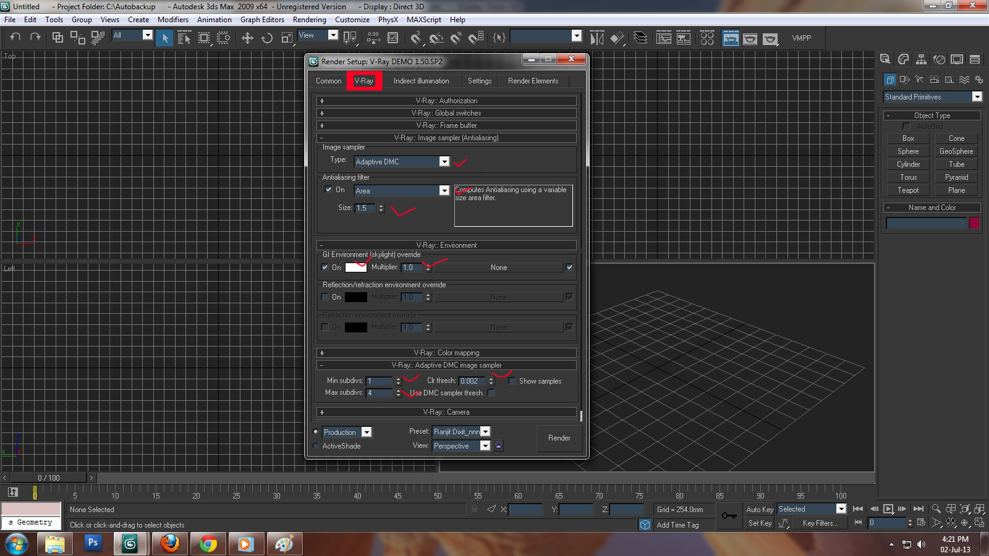Select the Cameras category in Create panel
The image size is (989, 556).
pos(934,80)
